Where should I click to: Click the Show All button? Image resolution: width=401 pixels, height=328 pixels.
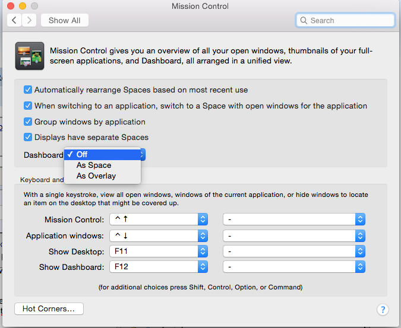(65, 20)
